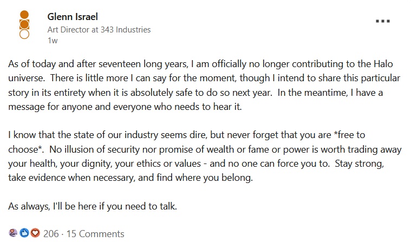Open the three-dot post options menu
Image resolution: width=411 pixels, height=242 pixels.
click(x=383, y=21)
